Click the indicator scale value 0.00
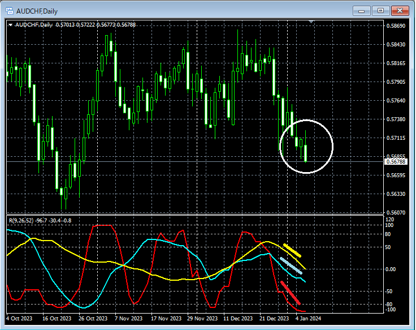The height and width of the screenshot is (330, 416). click(x=390, y=269)
